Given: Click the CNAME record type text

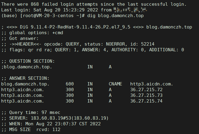Looking at the screenshot, I should [115, 84].
